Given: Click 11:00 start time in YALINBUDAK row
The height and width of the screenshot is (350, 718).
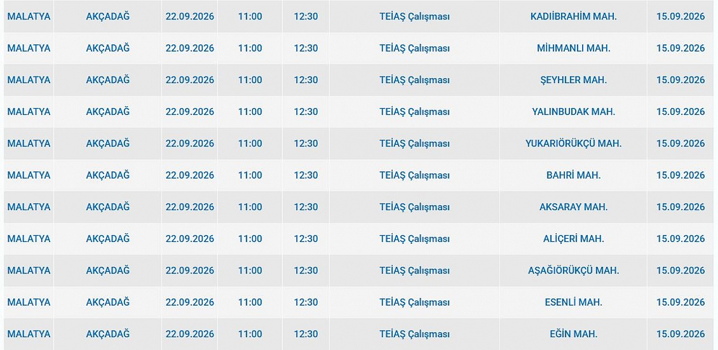Looking at the screenshot, I should (250, 111).
